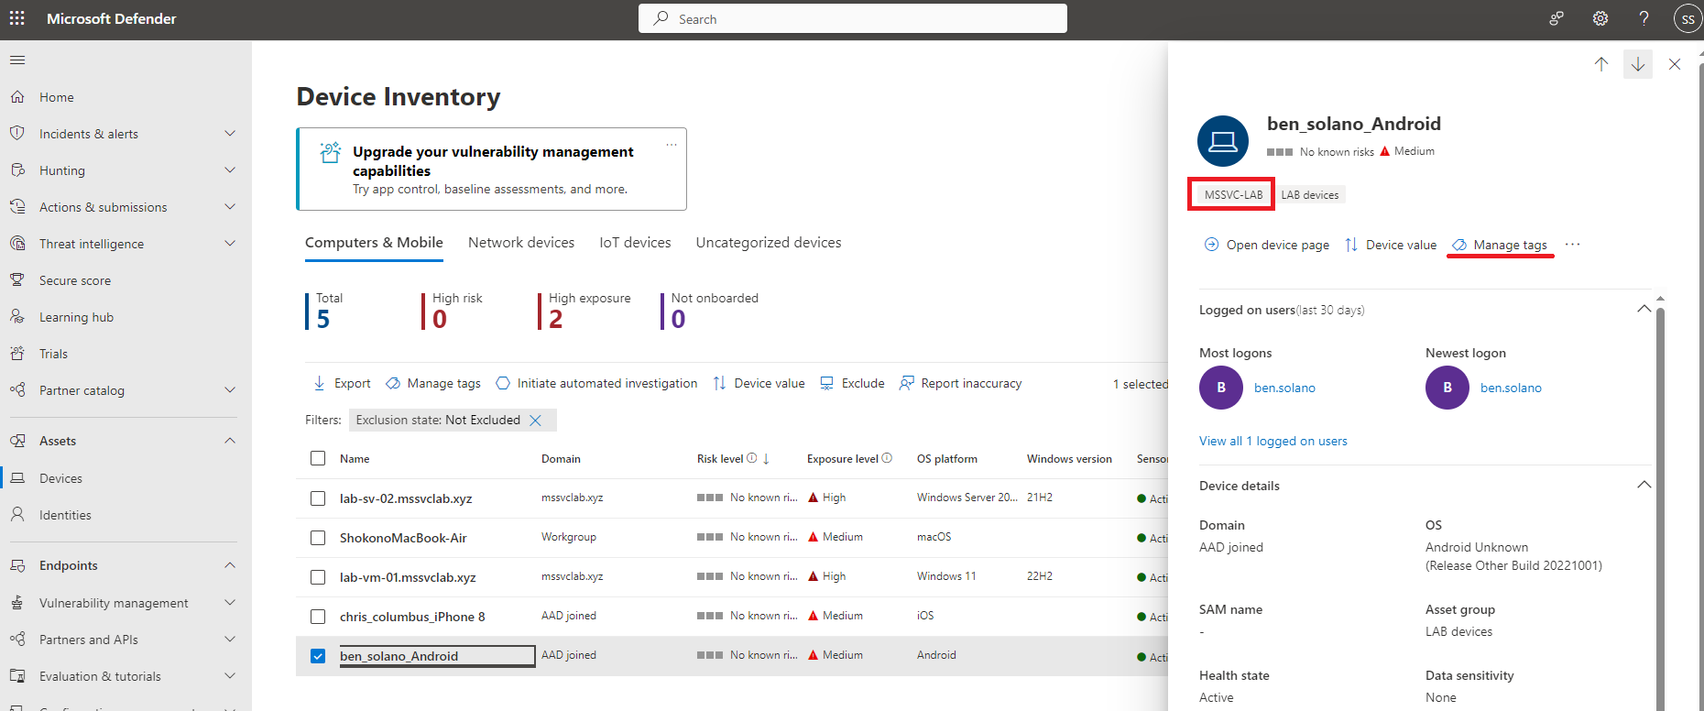
Task: Click the Identities person icon
Action: [x=17, y=515]
